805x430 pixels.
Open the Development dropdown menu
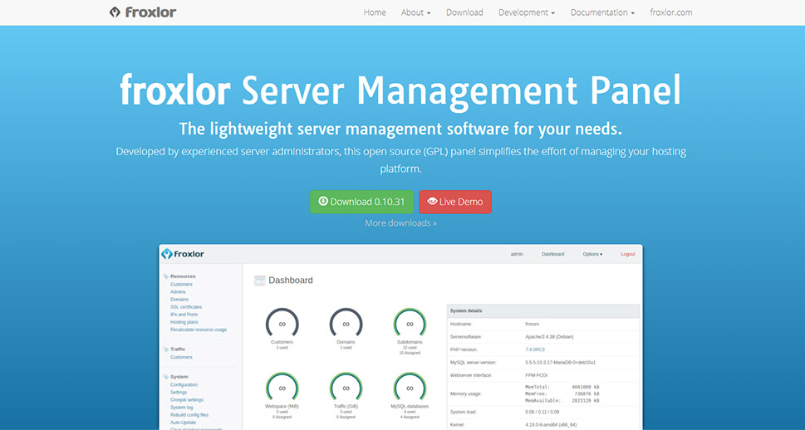click(526, 12)
